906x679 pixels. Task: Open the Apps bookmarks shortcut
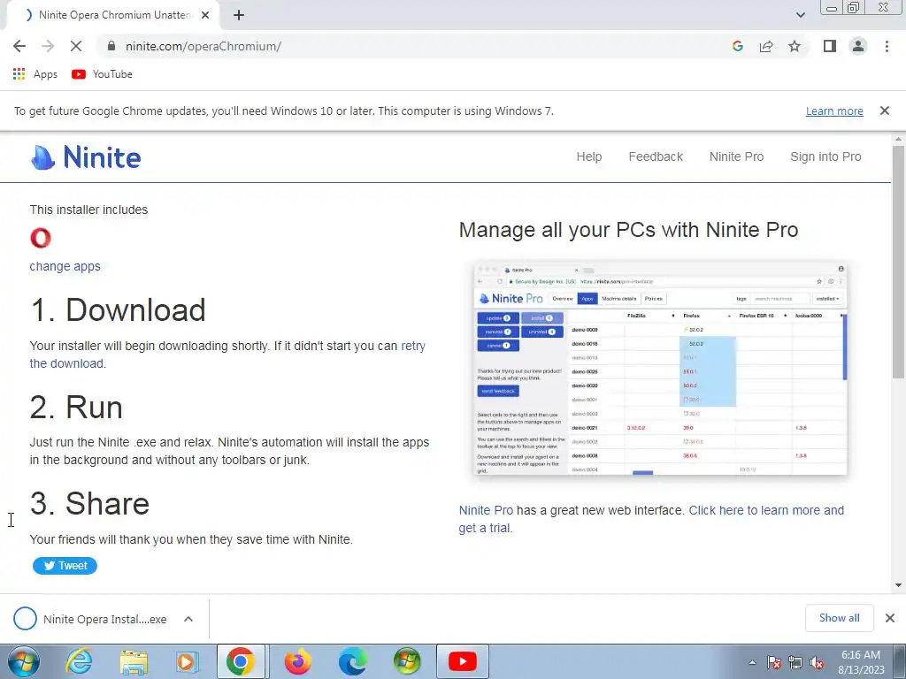[35, 74]
